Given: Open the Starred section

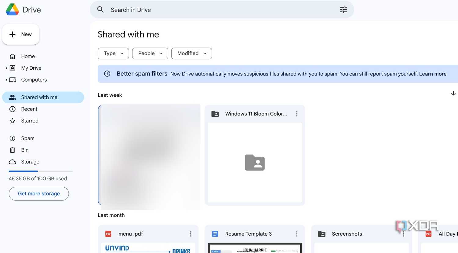Looking at the screenshot, I should click(x=30, y=121).
